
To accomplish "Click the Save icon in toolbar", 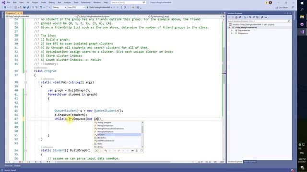I will (24, 8).
